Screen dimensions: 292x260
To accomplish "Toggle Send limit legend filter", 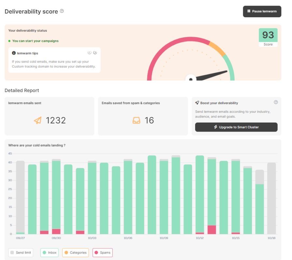I will [x=21, y=253].
